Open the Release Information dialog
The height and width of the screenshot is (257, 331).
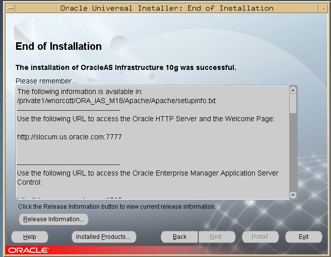point(53,219)
